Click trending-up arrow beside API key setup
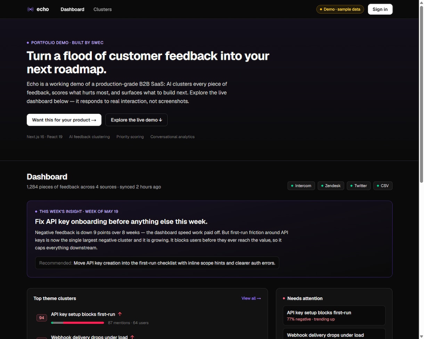Viewport: 424px width, 339px height. coord(120,314)
